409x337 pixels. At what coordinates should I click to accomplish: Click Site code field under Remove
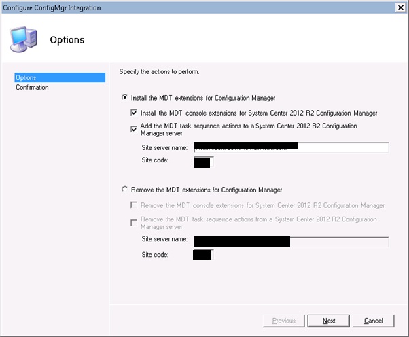tap(203, 255)
